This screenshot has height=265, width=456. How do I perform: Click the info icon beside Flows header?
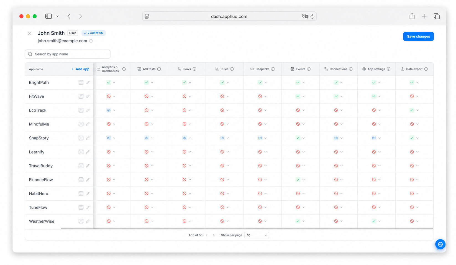pos(194,69)
